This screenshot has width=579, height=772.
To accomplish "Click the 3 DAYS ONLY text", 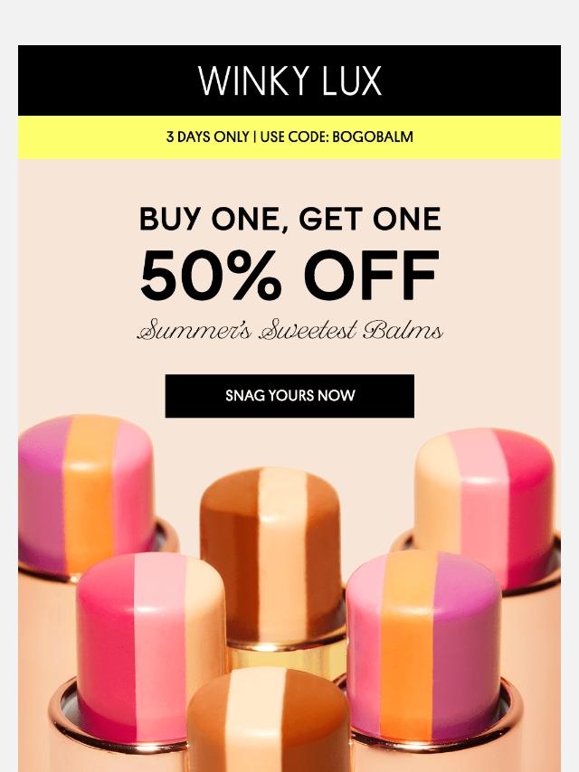I will [x=207, y=137].
